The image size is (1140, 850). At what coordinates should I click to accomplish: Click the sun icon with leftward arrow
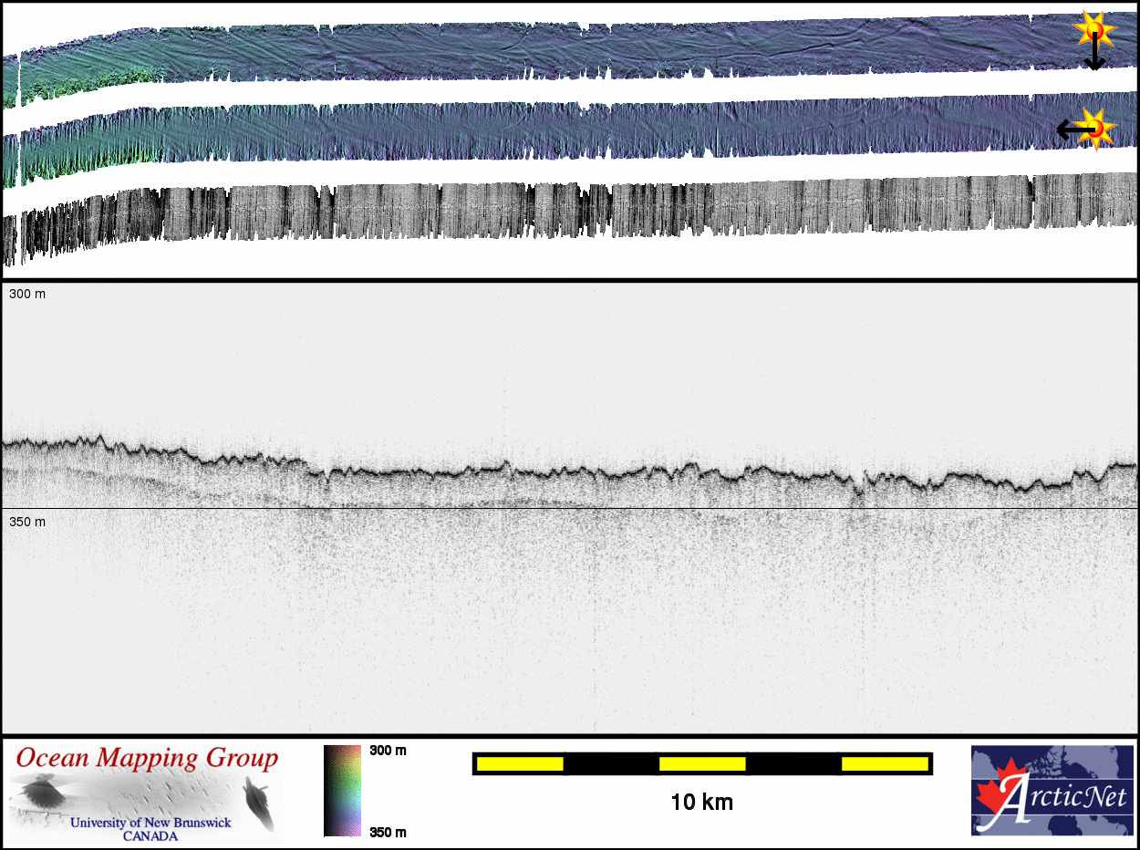tap(1097, 128)
